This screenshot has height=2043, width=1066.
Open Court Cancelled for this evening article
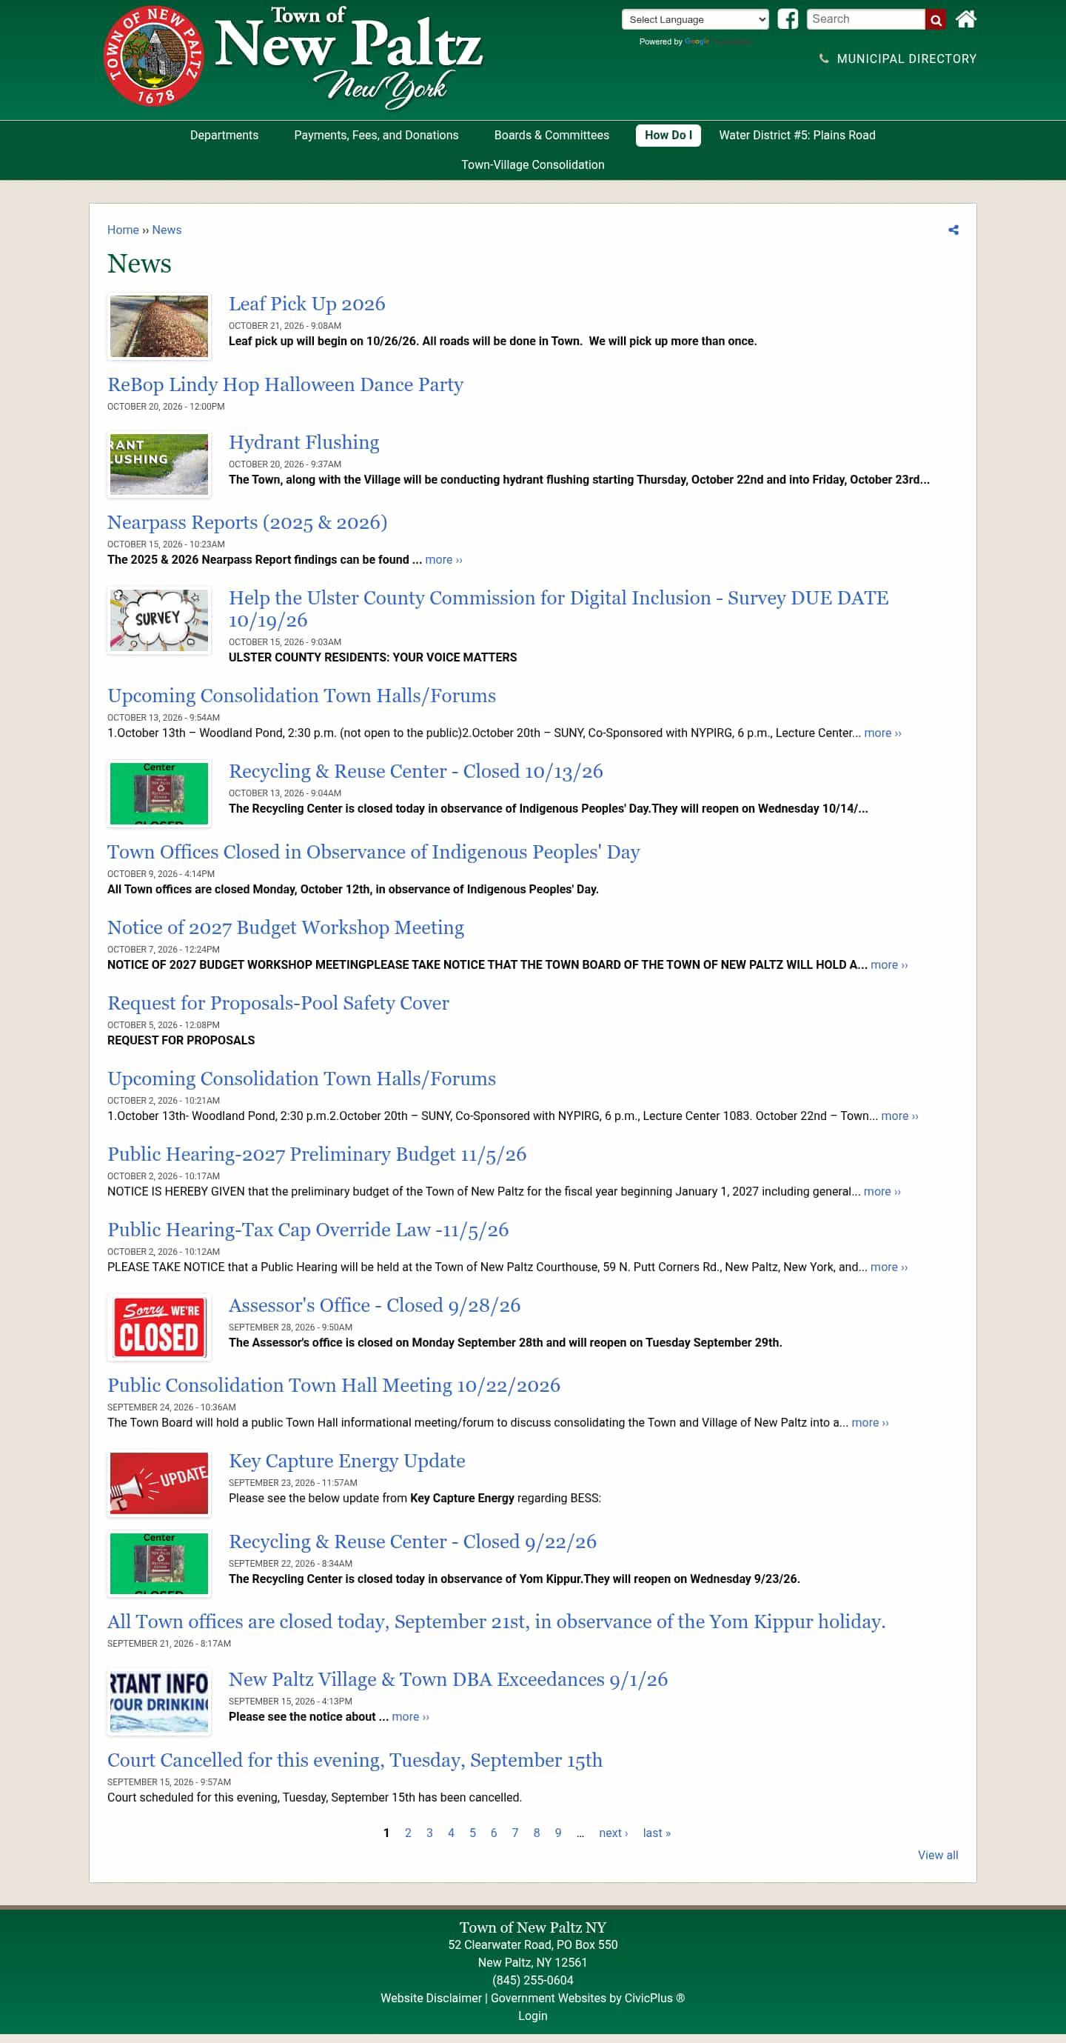(x=355, y=1760)
